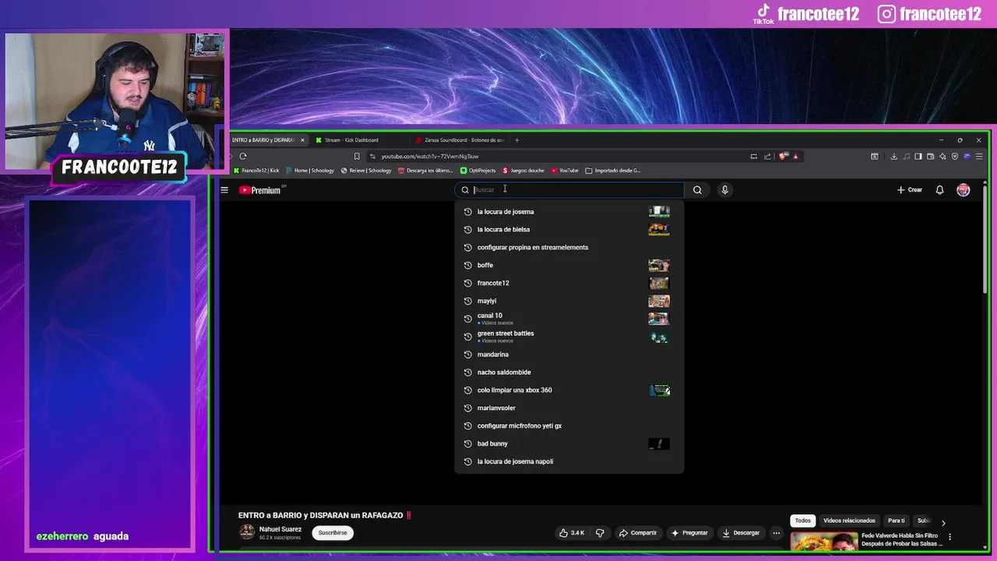Select suggestion 'nacho saldombide'
997x561 pixels.
point(569,372)
